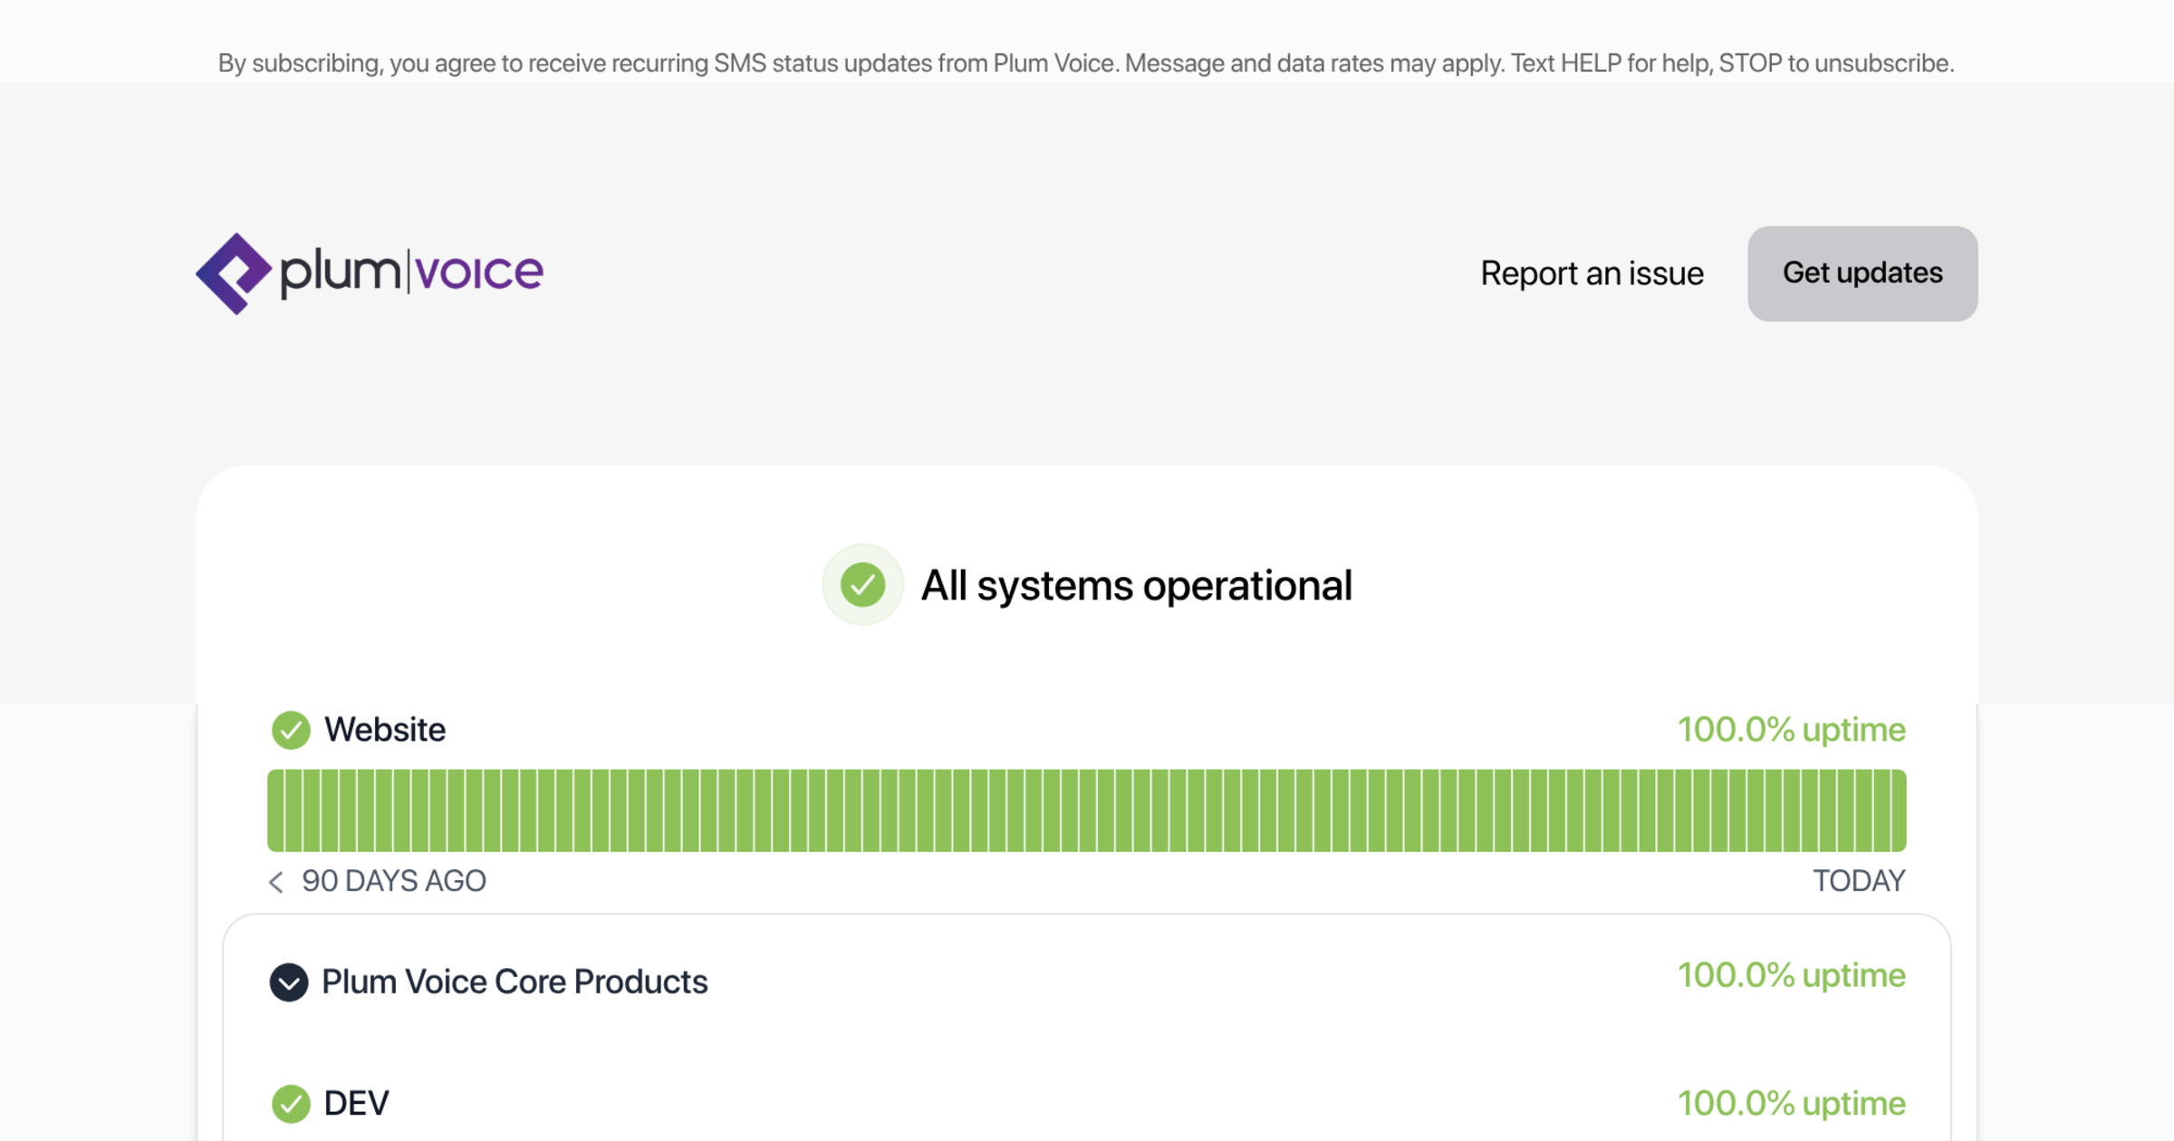Click Plum Voice Core Products heading

point(515,983)
